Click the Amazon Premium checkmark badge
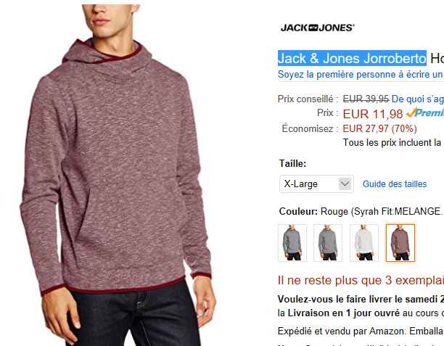 [x=424, y=112]
